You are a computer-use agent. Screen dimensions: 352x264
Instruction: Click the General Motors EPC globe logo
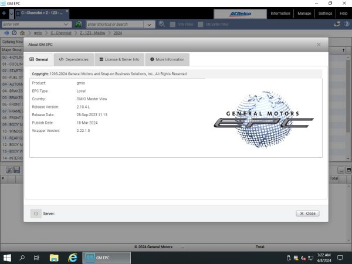pos(263,119)
